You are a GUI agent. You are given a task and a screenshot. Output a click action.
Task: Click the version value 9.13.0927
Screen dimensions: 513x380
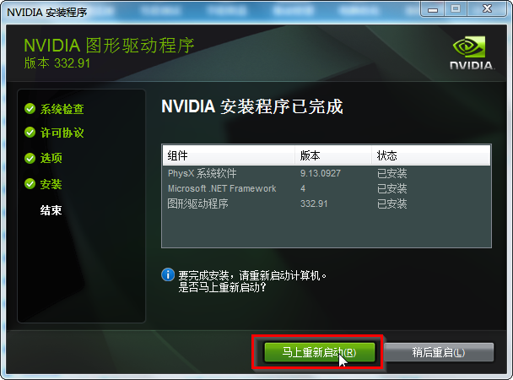tap(321, 173)
